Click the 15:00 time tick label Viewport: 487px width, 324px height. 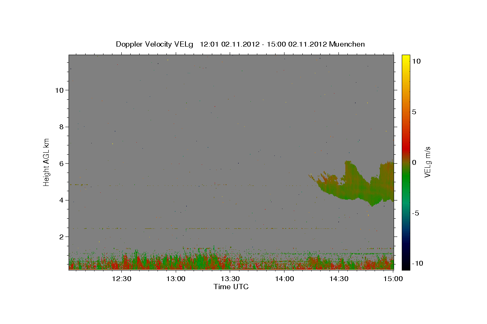click(x=393, y=279)
